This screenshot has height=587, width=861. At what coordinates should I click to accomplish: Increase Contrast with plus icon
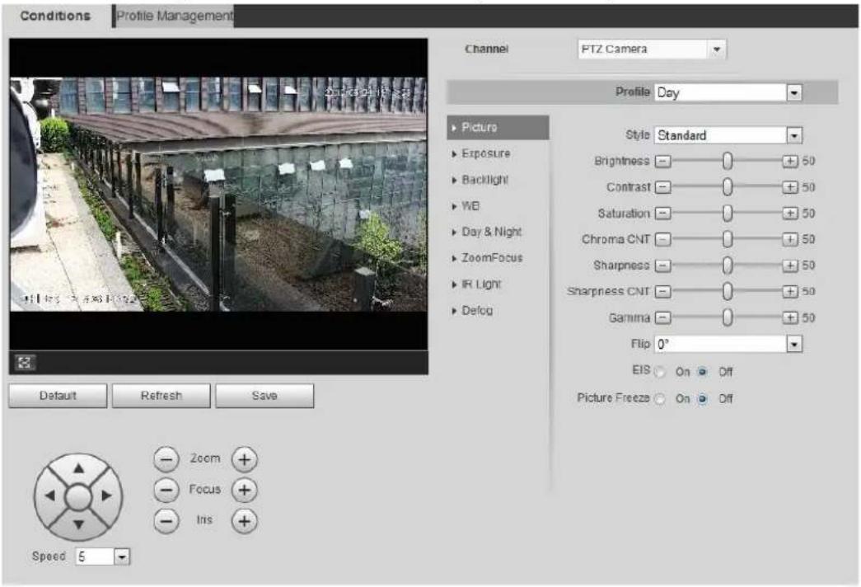coord(790,187)
